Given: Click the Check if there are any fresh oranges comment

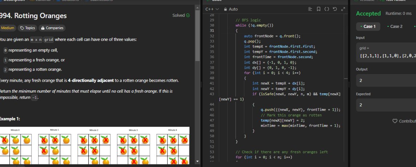Looking at the screenshot, I should point(281,152).
